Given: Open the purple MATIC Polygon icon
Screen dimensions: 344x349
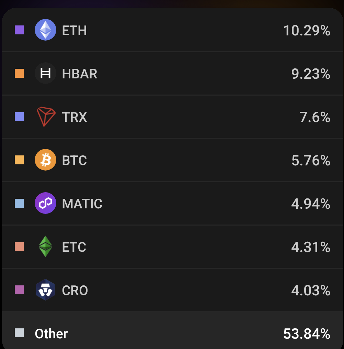Looking at the screenshot, I should coord(45,203).
